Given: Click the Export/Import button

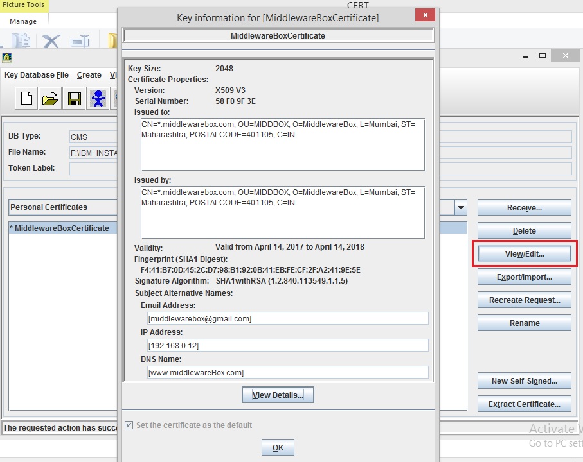Looking at the screenshot, I should pos(524,277).
